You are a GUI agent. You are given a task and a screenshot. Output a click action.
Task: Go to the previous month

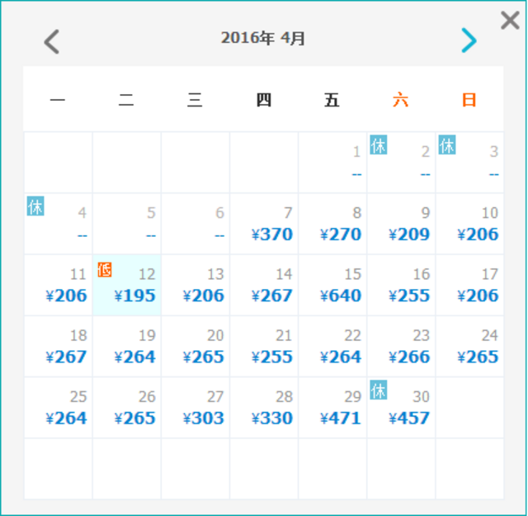tap(52, 41)
